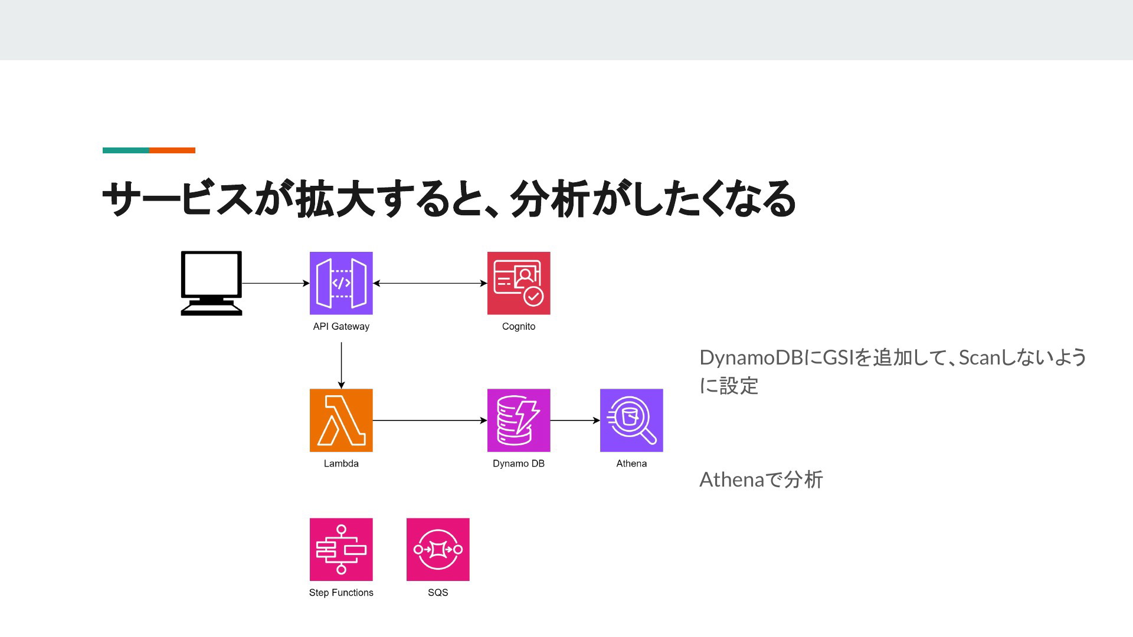The image size is (1133, 637).
Task: Select the slide title サービスが拡大すると、分析がしたくなる
Action: (449, 199)
